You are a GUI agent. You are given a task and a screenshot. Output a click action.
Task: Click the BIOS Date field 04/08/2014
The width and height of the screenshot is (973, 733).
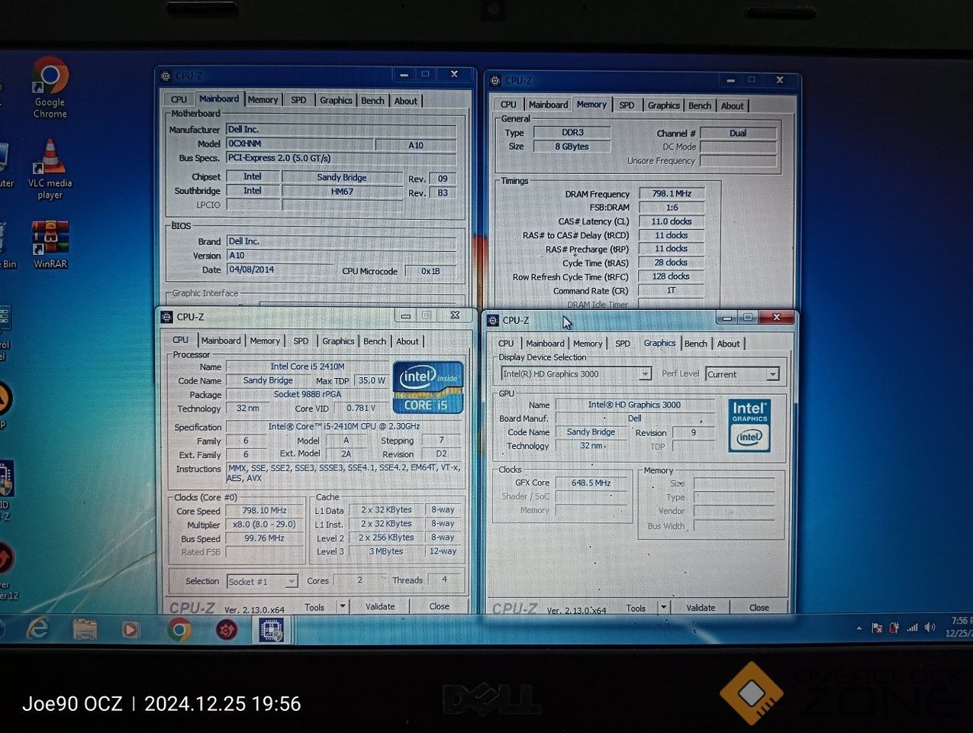tap(279, 270)
